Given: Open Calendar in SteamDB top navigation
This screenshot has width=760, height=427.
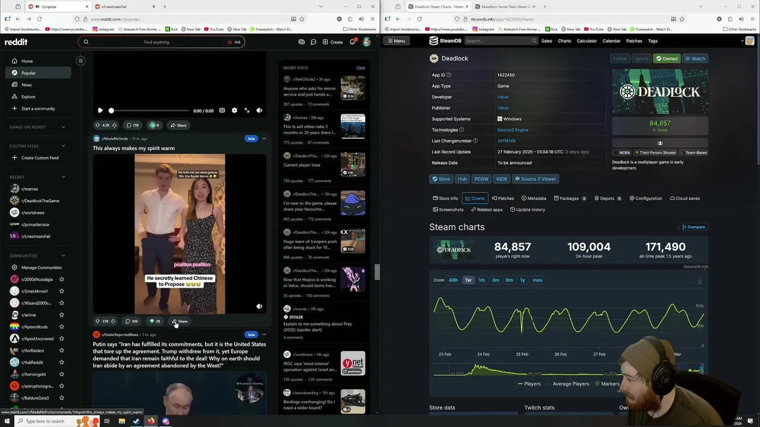Looking at the screenshot, I should 612,41.
